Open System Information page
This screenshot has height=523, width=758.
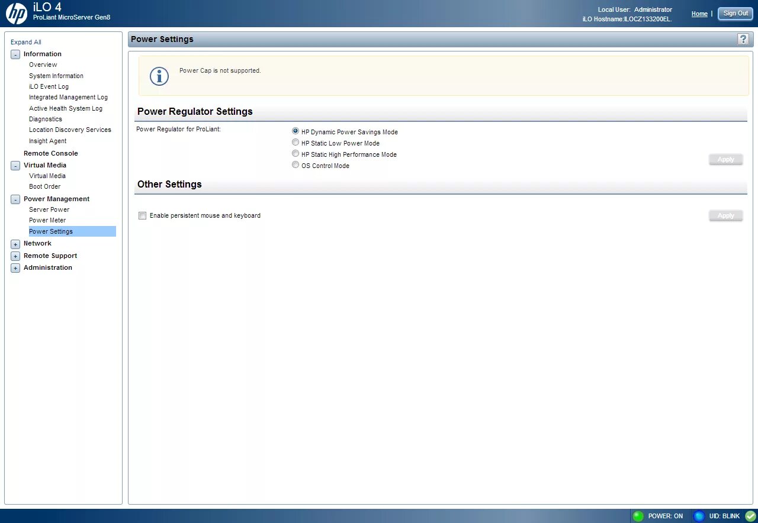56,76
